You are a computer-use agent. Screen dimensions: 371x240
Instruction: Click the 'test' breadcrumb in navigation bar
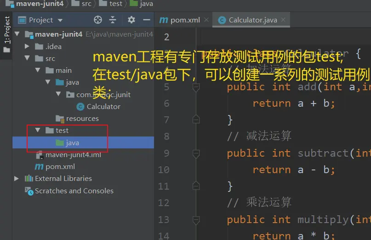[116, 4]
